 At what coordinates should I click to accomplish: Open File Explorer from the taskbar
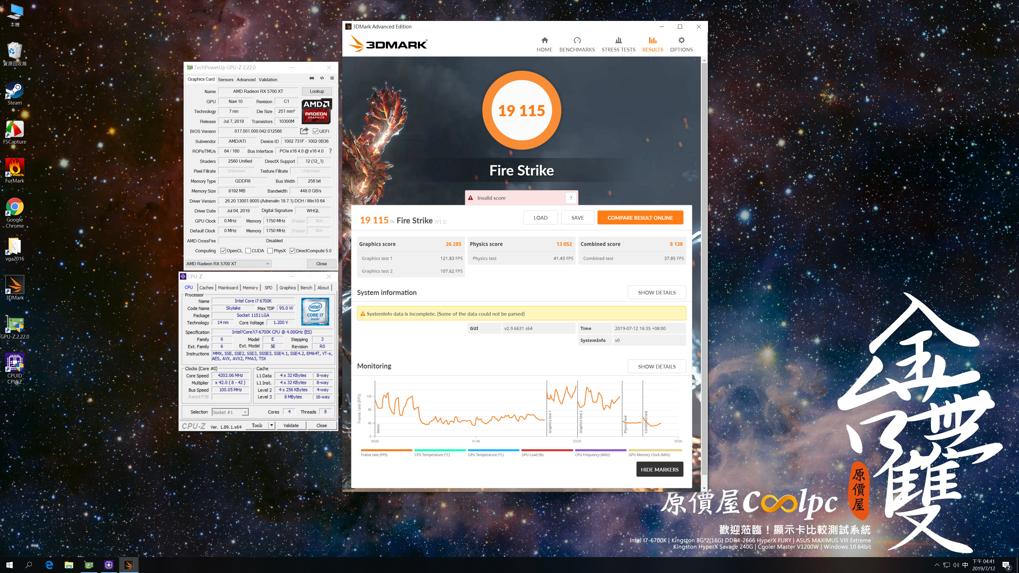[x=69, y=565]
